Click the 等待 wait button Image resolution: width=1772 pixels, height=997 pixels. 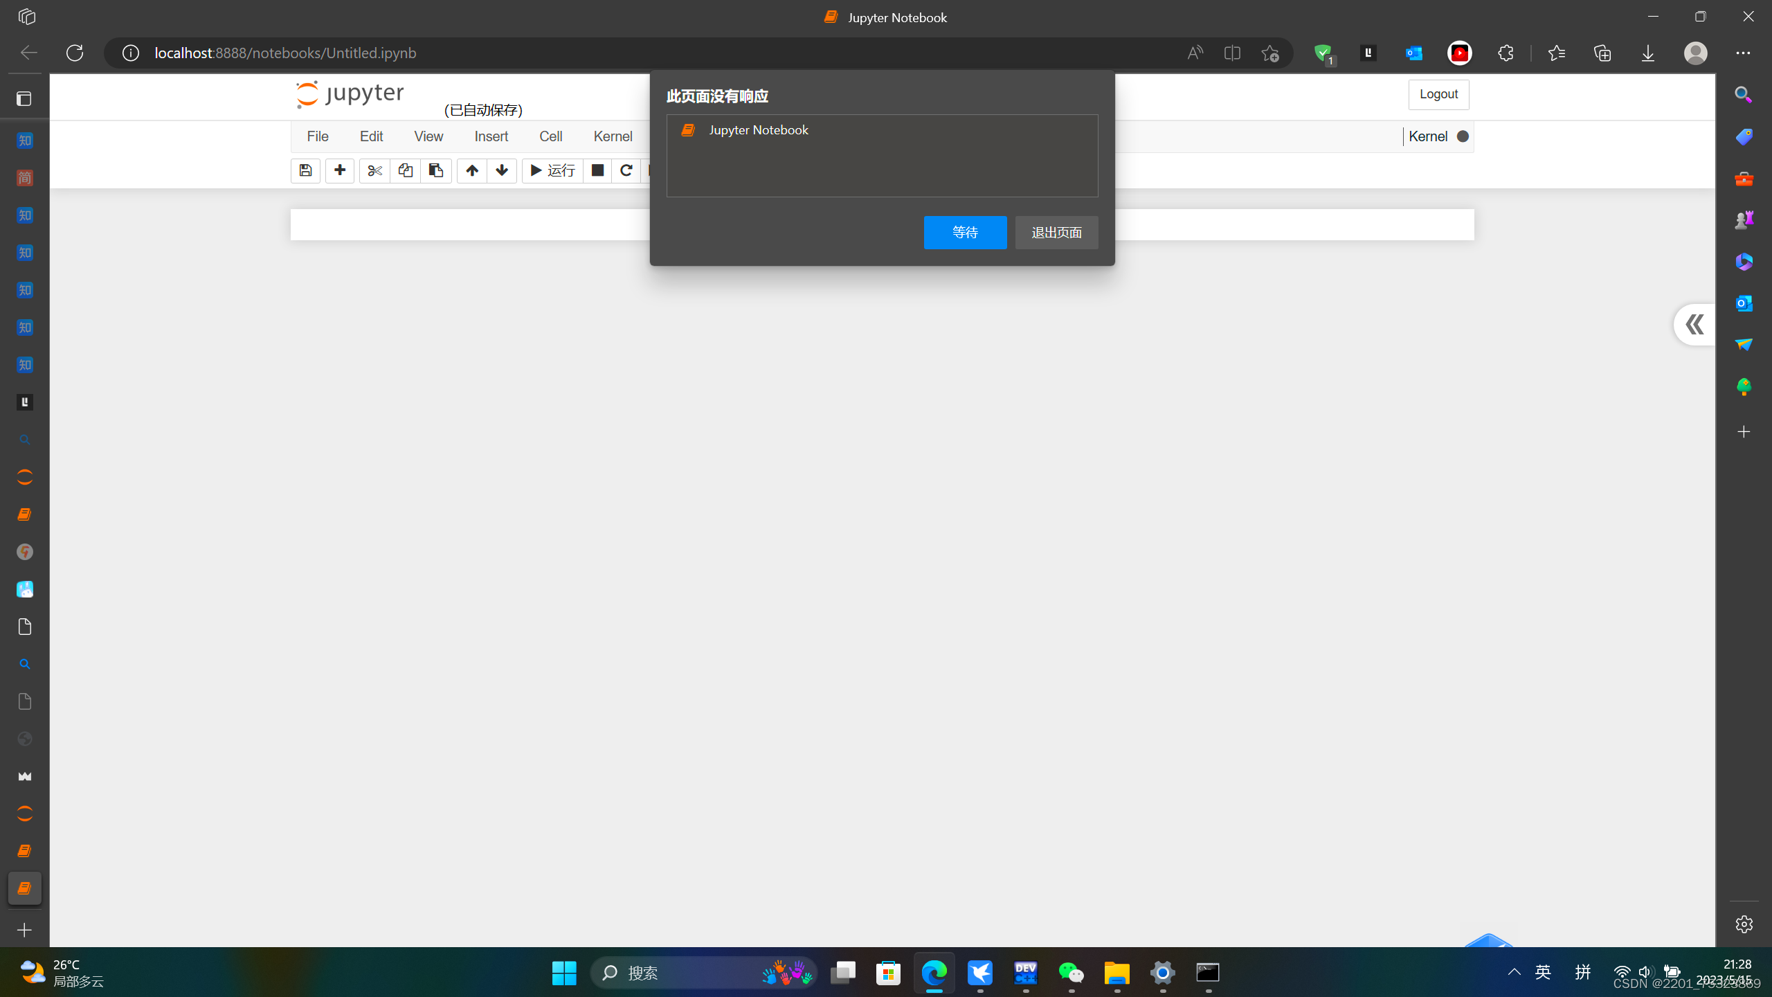(965, 233)
